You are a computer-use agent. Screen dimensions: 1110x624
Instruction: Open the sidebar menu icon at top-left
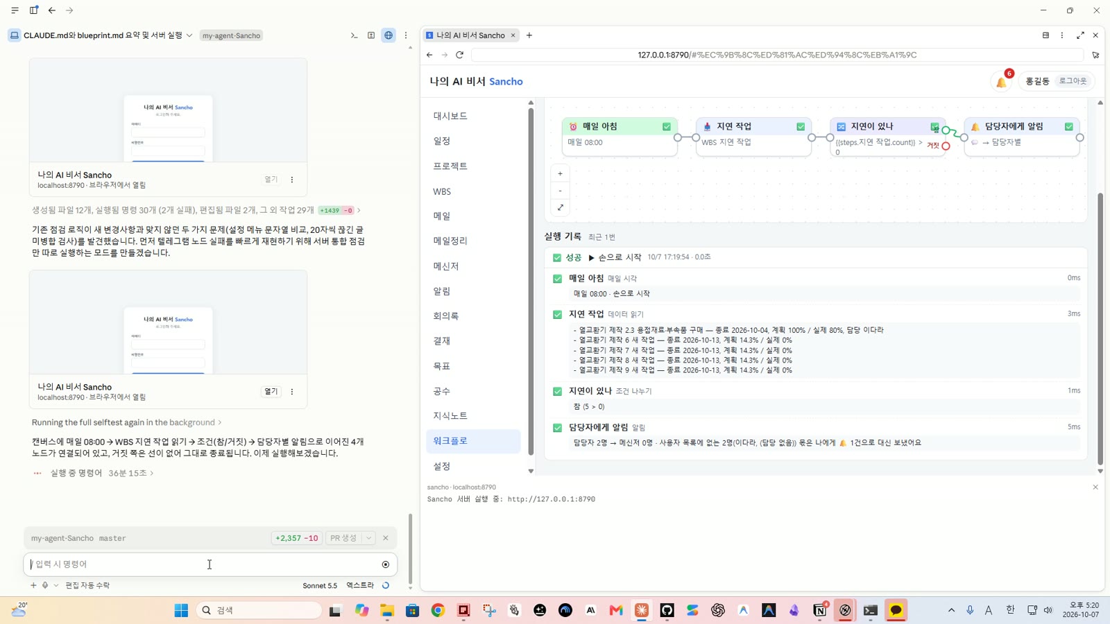point(15,10)
